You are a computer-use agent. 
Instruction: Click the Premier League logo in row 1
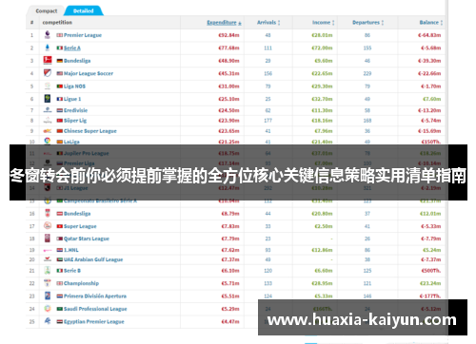click(48, 35)
